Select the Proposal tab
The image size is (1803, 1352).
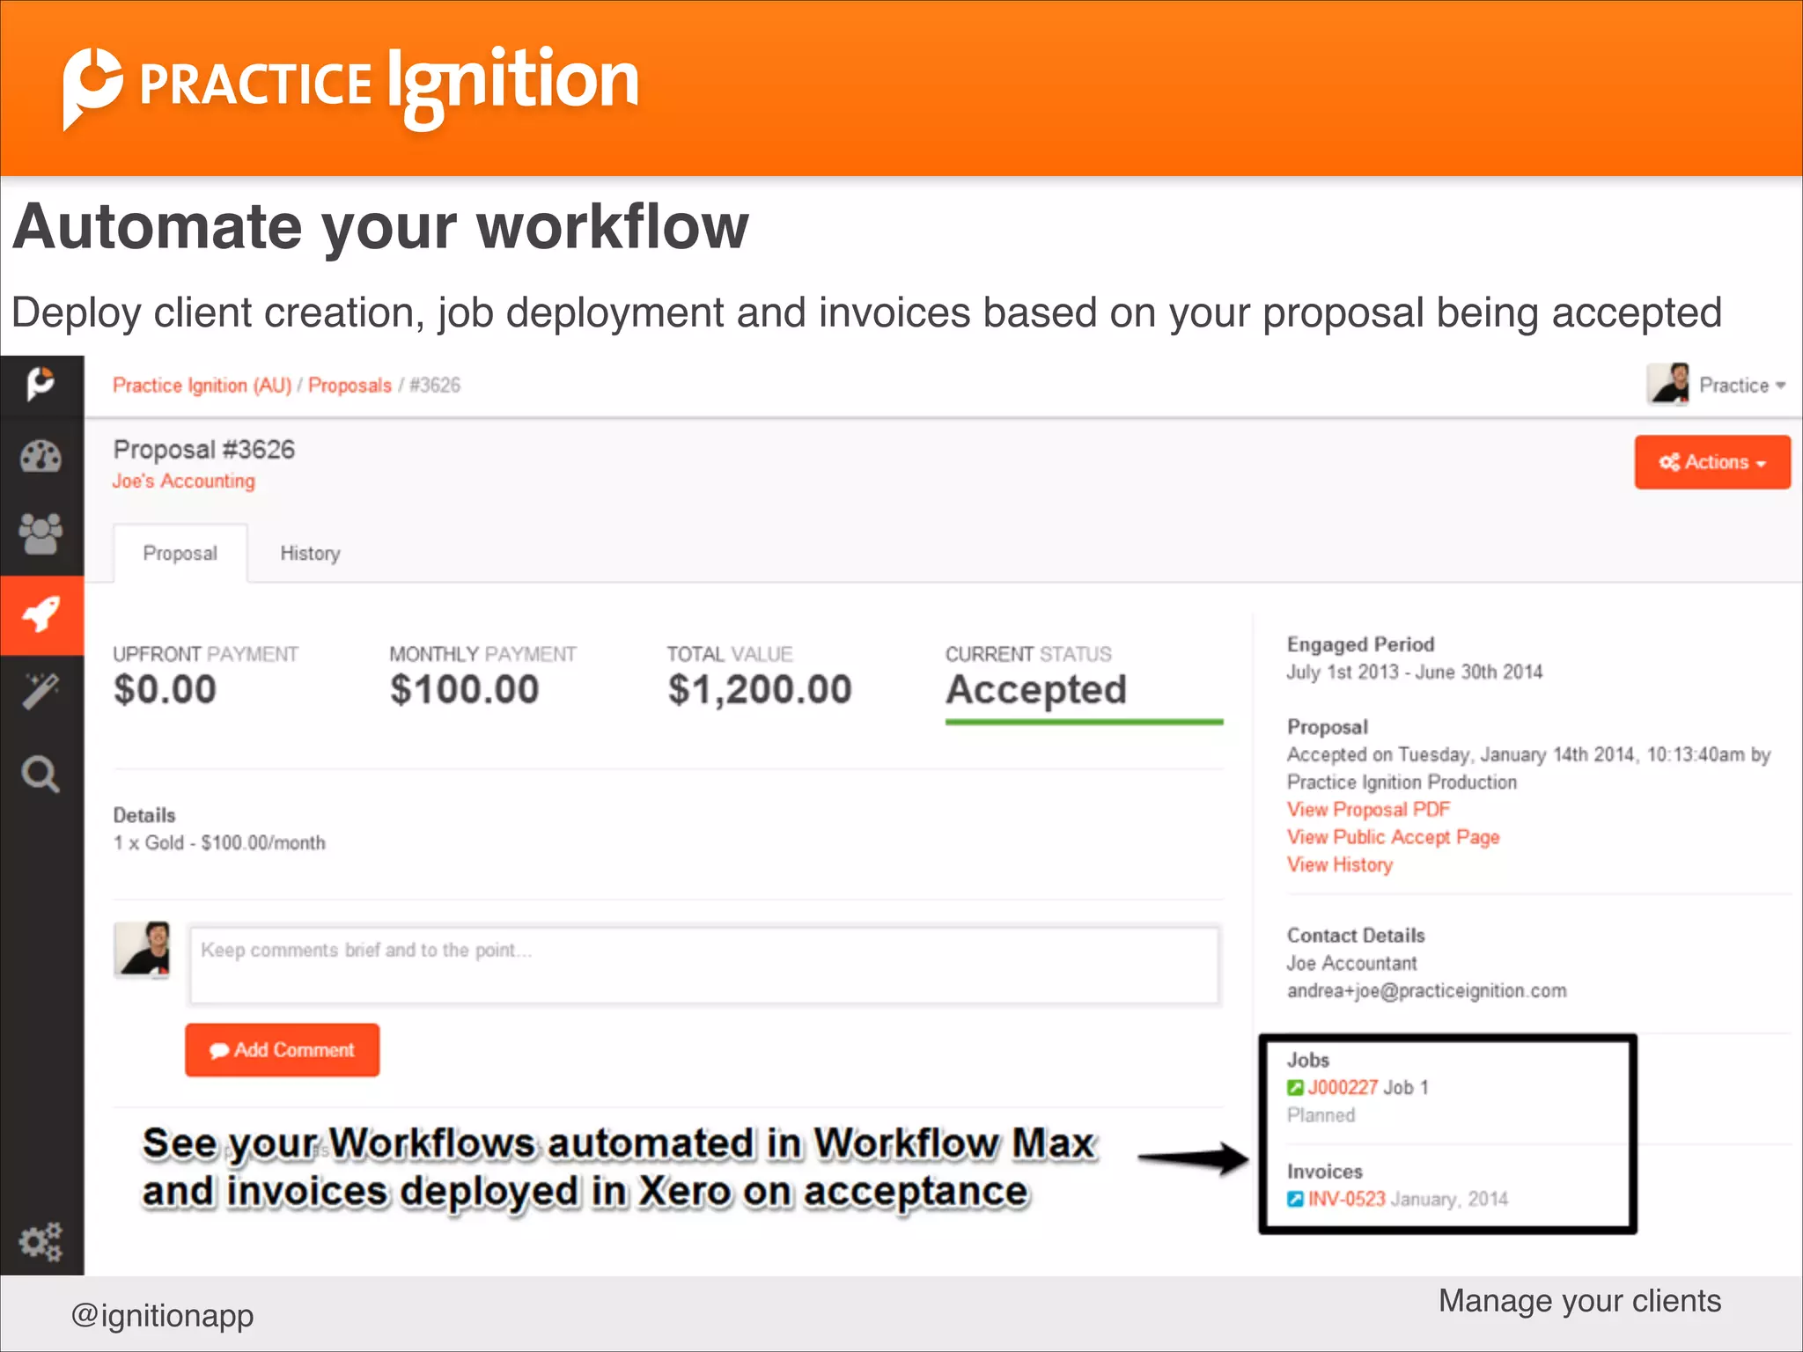click(x=180, y=554)
